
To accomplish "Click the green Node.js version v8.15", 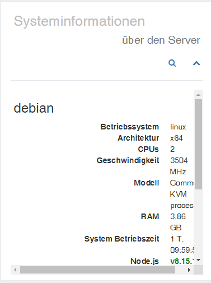I will [182, 261].
